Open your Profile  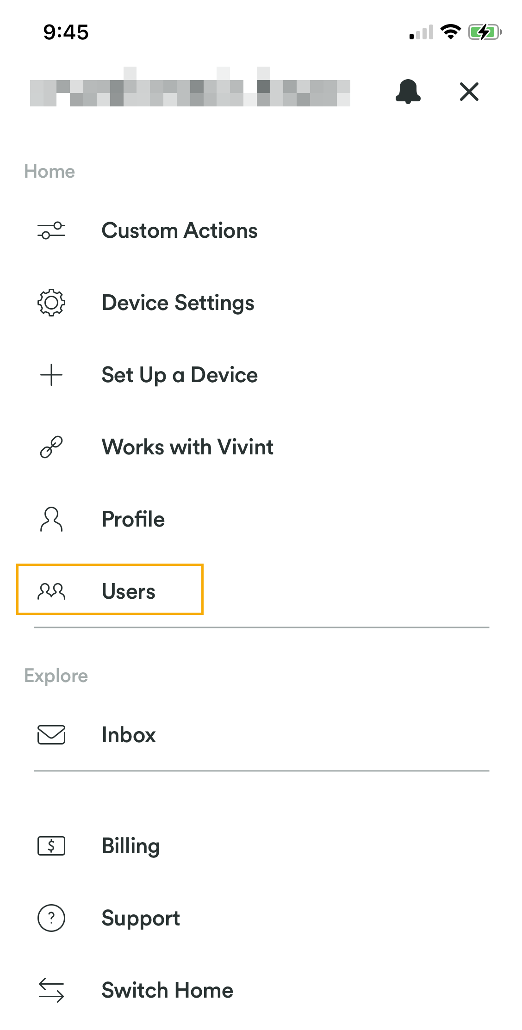click(133, 519)
